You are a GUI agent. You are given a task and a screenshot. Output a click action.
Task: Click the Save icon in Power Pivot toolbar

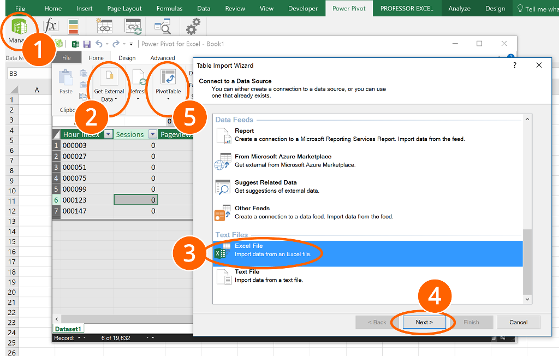pos(87,44)
